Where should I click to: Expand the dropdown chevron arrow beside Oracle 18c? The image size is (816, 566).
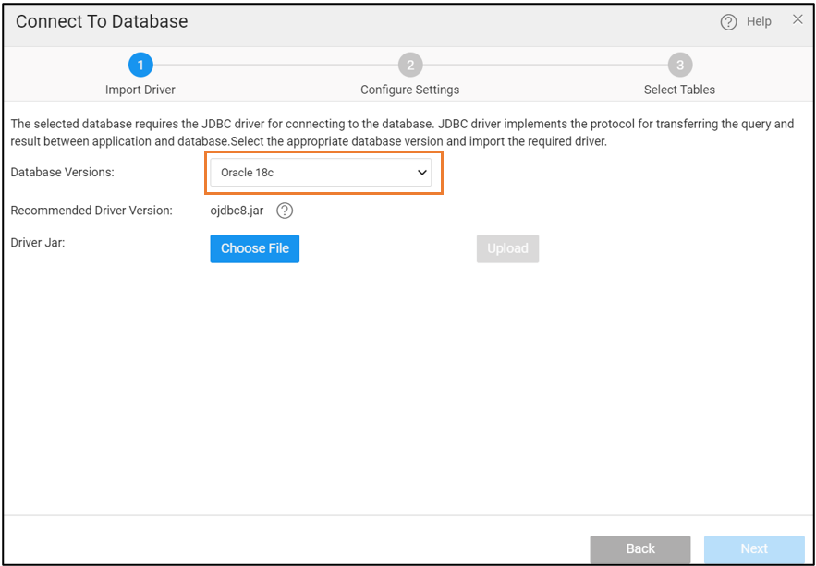(x=422, y=173)
